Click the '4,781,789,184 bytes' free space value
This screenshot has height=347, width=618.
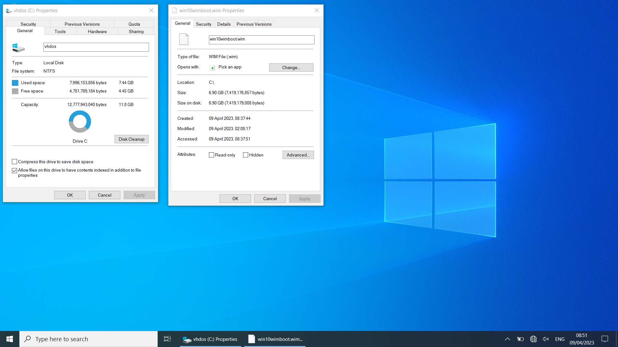(88, 91)
